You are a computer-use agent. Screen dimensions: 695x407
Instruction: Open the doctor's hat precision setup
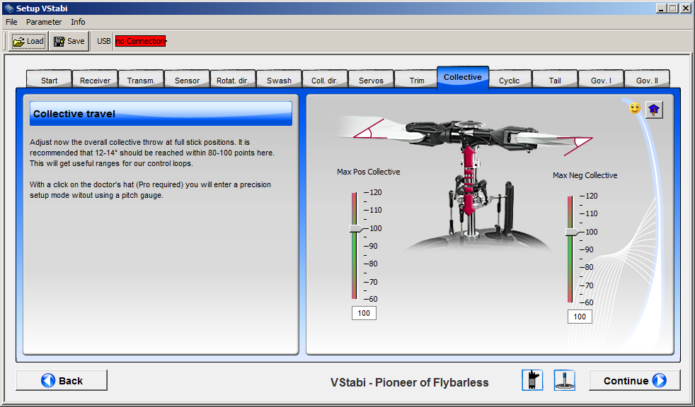654,110
